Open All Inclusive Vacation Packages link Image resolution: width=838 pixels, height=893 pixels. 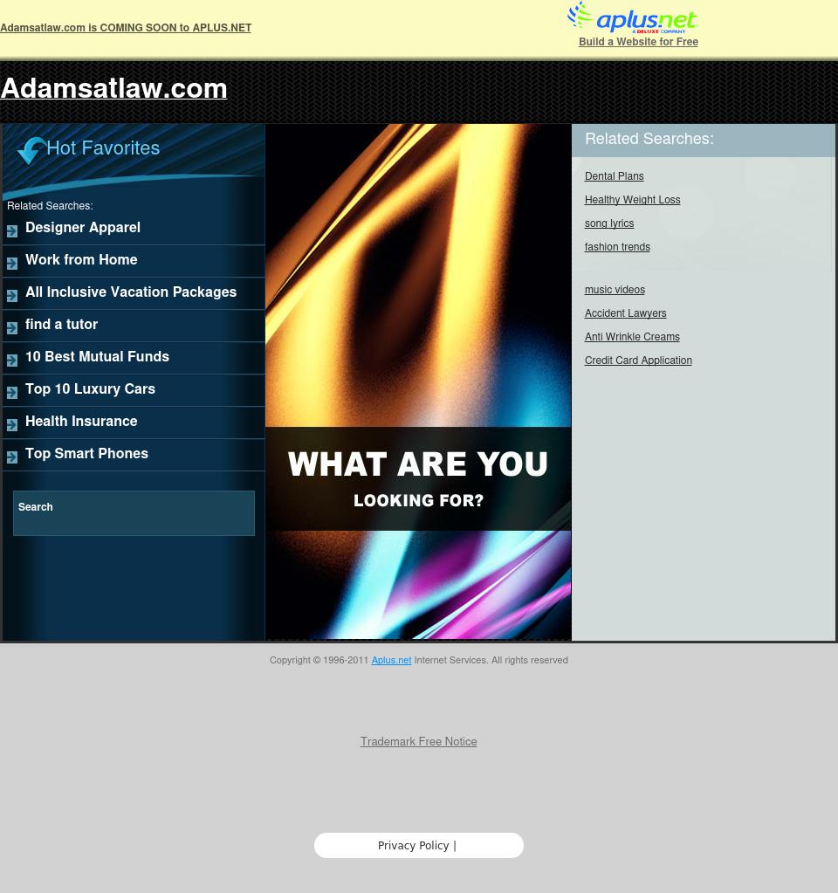[x=131, y=292]
